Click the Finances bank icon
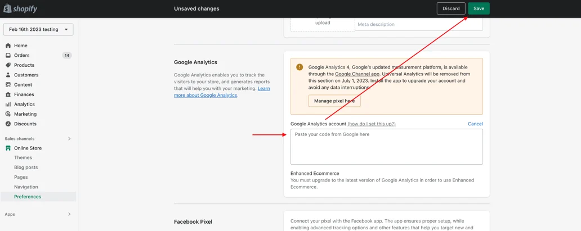 8,94
